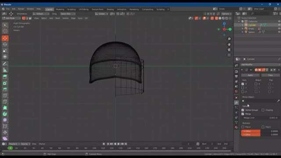The image size is (281, 158).
Task: Open the Object Data properties tab
Action: tap(236, 122)
